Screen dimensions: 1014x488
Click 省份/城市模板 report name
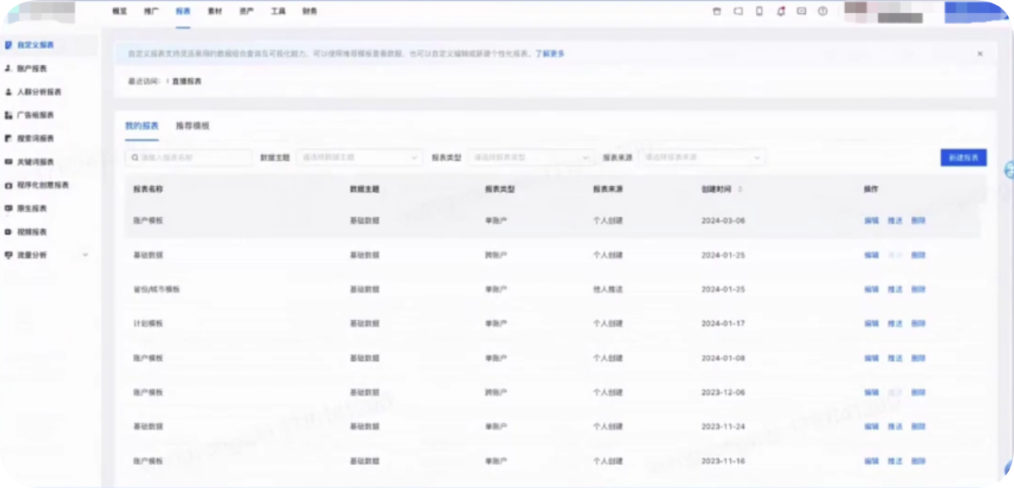click(156, 289)
